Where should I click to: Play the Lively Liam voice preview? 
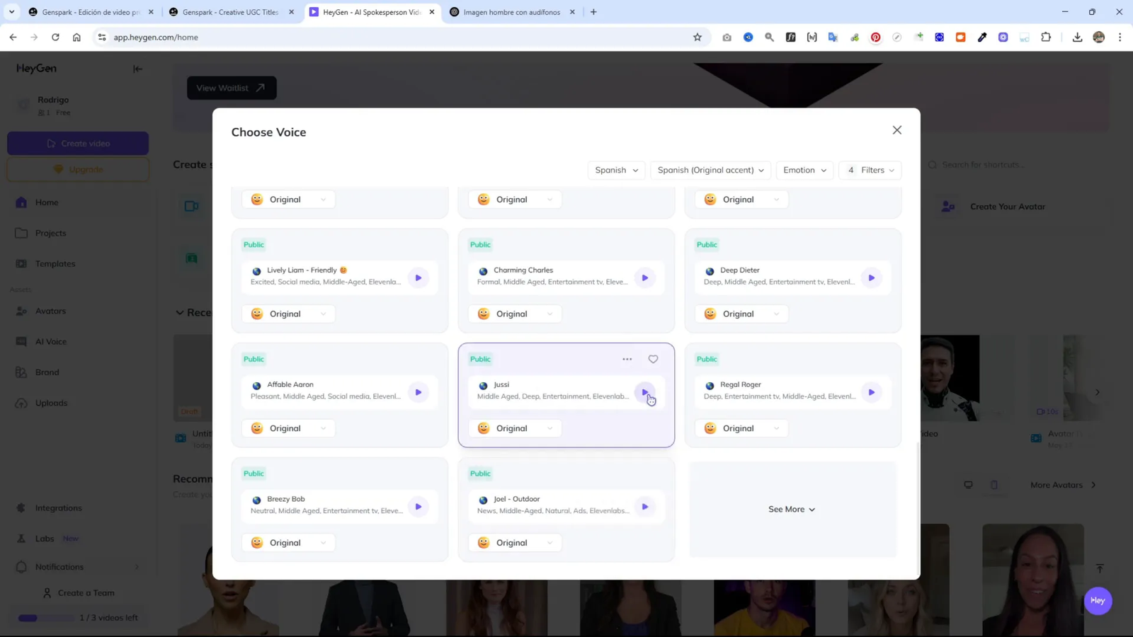tap(419, 277)
